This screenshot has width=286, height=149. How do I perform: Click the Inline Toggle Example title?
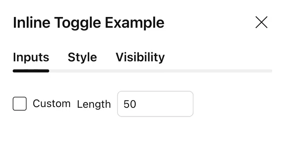point(89,23)
